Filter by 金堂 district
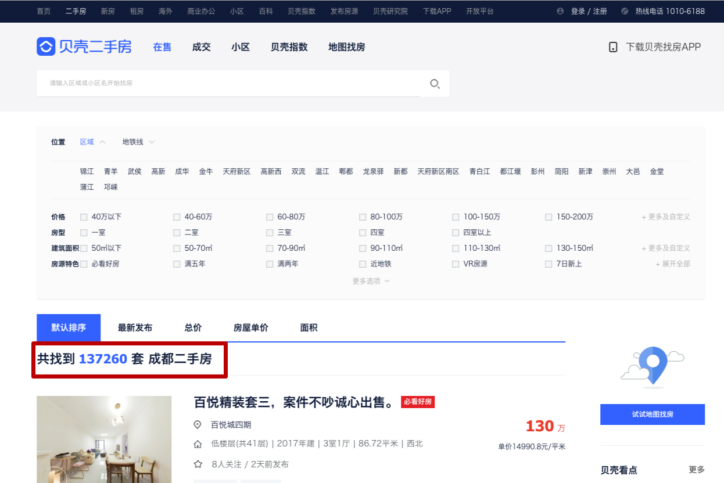This screenshot has height=483, width=724. (x=657, y=171)
